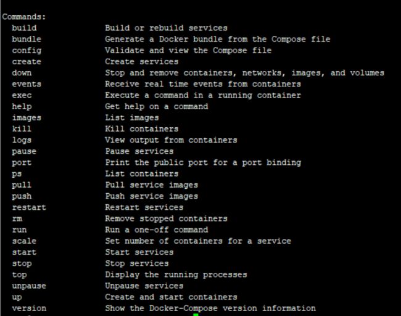Select the 'unpause' command entry
The width and height of the screenshot is (401, 316).
click(x=29, y=286)
